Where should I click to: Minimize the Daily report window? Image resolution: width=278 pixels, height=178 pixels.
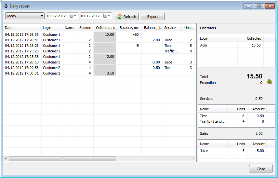249,6
